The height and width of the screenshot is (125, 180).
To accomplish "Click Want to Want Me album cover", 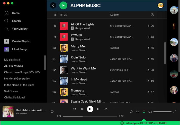I will (64, 70).
